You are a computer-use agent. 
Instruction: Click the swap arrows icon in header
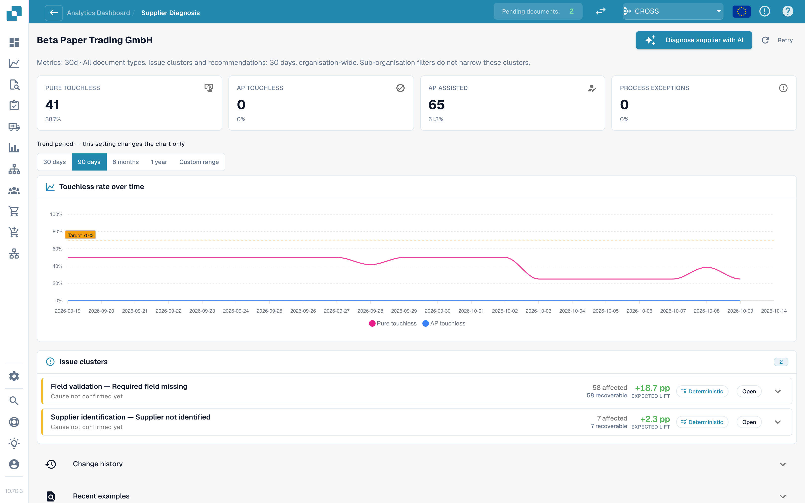[600, 11]
